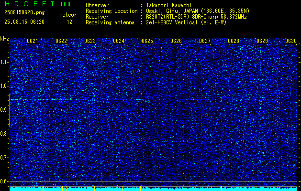Click the 0.8 frequency axis label
The image size is (301, 191).
(4, 134)
